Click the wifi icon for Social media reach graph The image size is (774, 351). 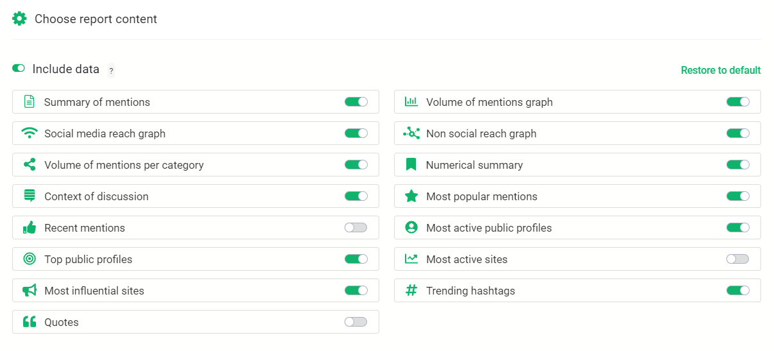[x=30, y=133]
